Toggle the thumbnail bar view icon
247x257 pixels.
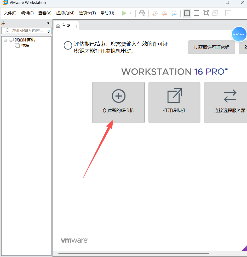196,13
